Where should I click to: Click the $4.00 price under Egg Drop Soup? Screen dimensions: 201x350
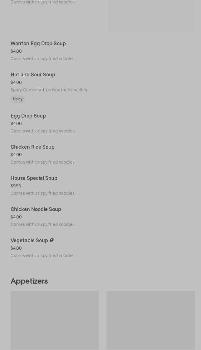(x=16, y=124)
